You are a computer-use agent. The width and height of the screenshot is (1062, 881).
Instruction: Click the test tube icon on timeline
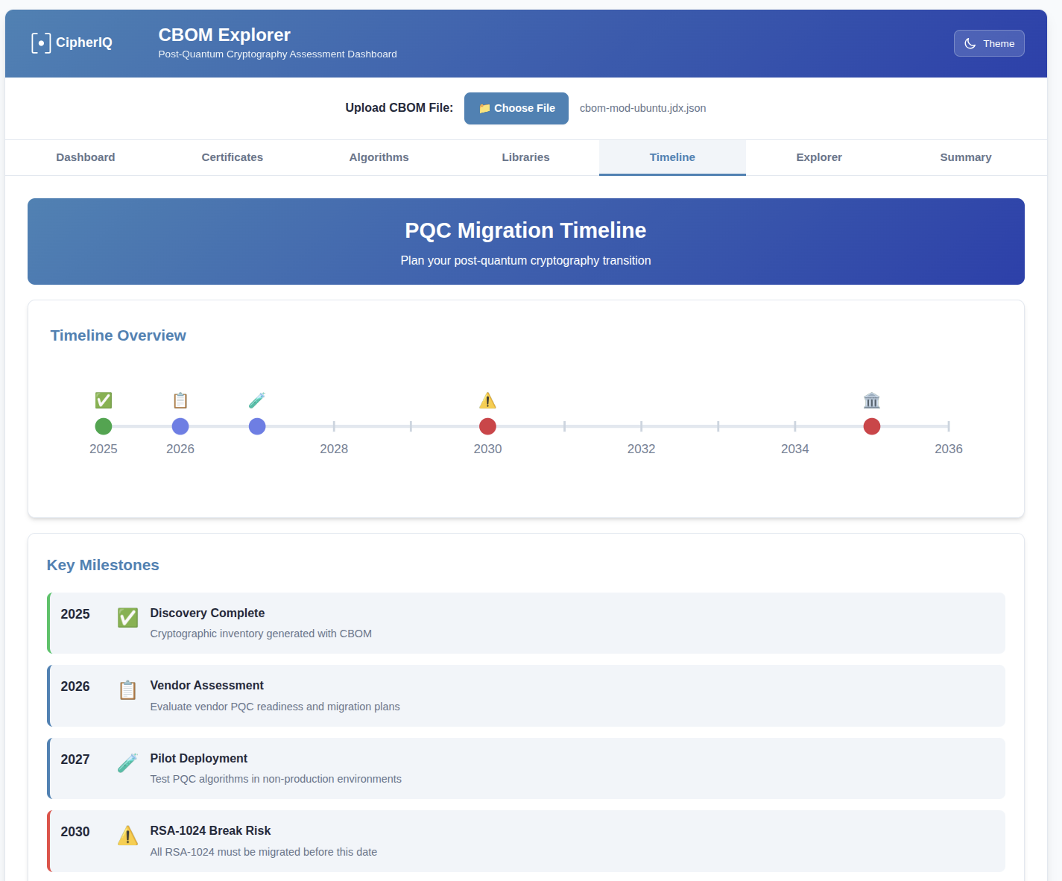pos(257,400)
